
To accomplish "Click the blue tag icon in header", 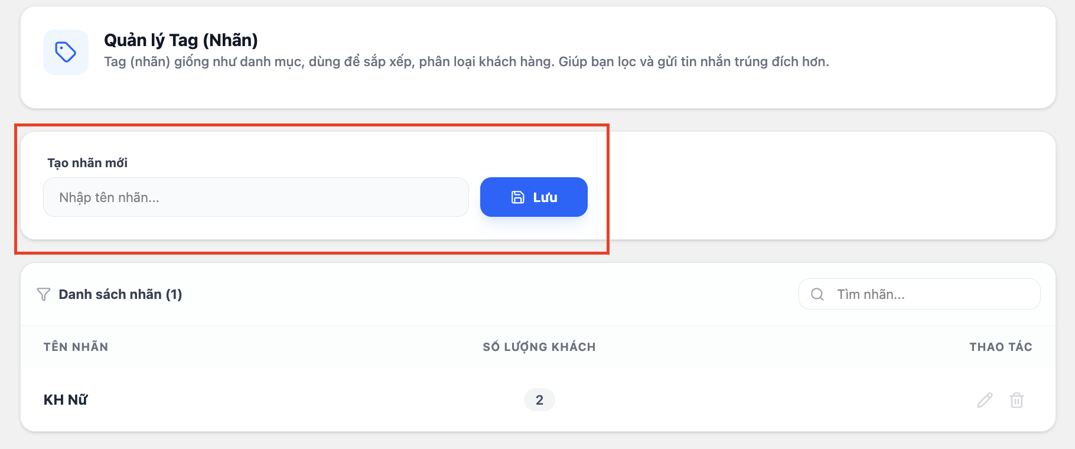I will coord(66,52).
